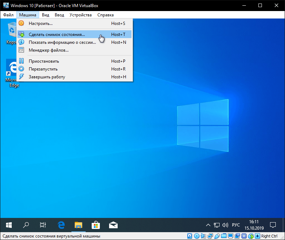Launch the Mail app in taskbar
The image size is (285, 240).
click(113, 225)
